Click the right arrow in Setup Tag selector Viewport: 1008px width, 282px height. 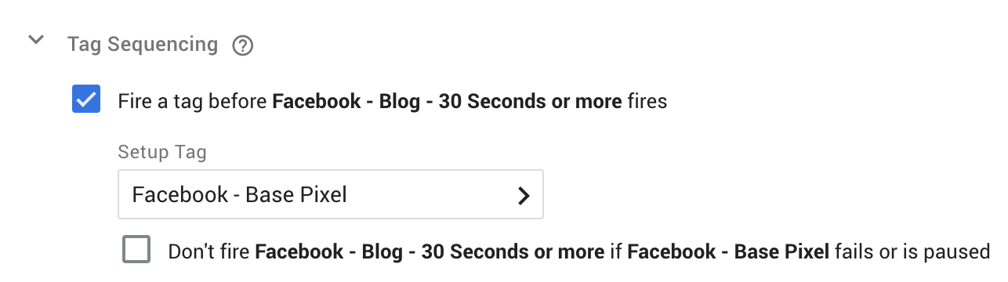click(524, 195)
